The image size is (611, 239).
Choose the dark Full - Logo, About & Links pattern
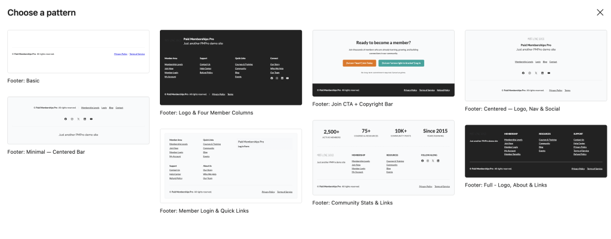click(536, 151)
